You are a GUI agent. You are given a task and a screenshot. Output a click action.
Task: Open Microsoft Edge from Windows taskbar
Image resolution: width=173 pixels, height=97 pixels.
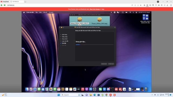click(x=95, y=95)
